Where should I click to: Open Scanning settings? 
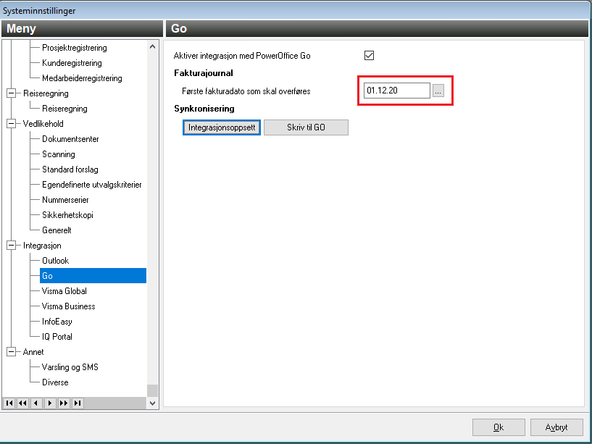point(59,154)
